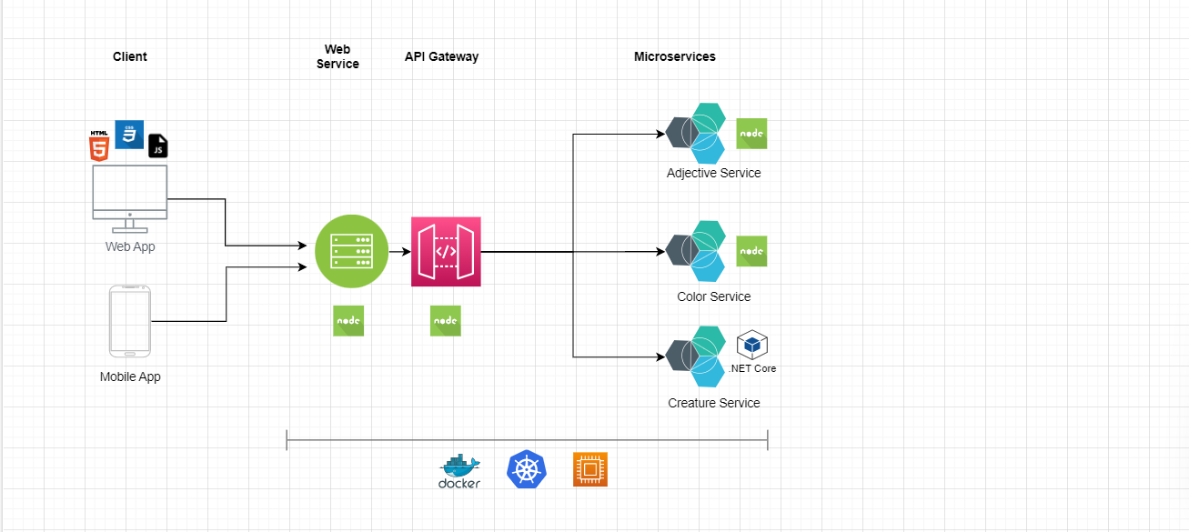Viewport: 1189px width, 532px height.
Task: Select the node badge under the Web Service
Action: (348, 320)
